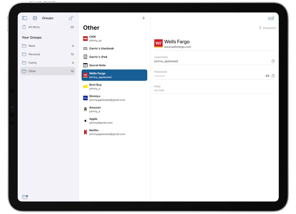Copy the password to clipboard

tap(273, 76)
